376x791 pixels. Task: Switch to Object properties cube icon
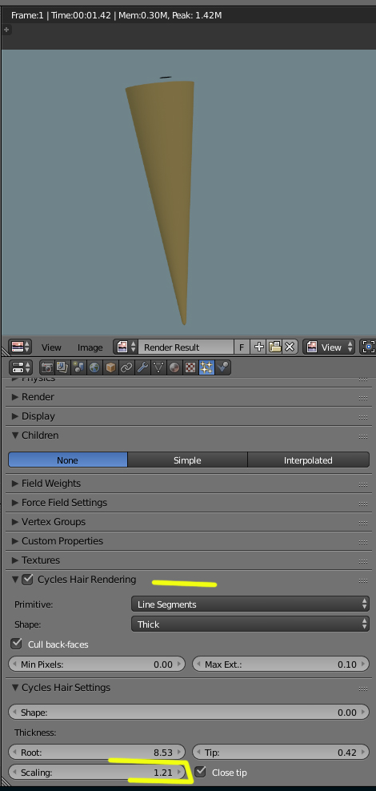110,367
